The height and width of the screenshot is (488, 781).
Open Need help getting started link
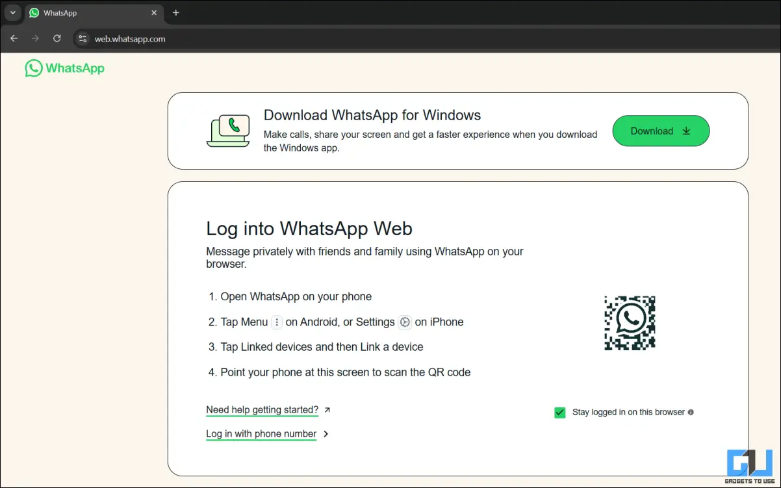click(x=262, y=410)
